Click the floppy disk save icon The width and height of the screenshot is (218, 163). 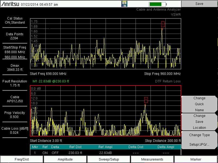pos(124,4)
